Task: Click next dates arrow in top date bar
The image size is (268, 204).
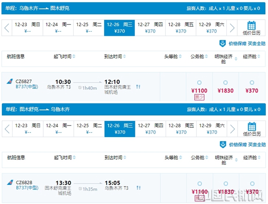Action: click(232, 28)
